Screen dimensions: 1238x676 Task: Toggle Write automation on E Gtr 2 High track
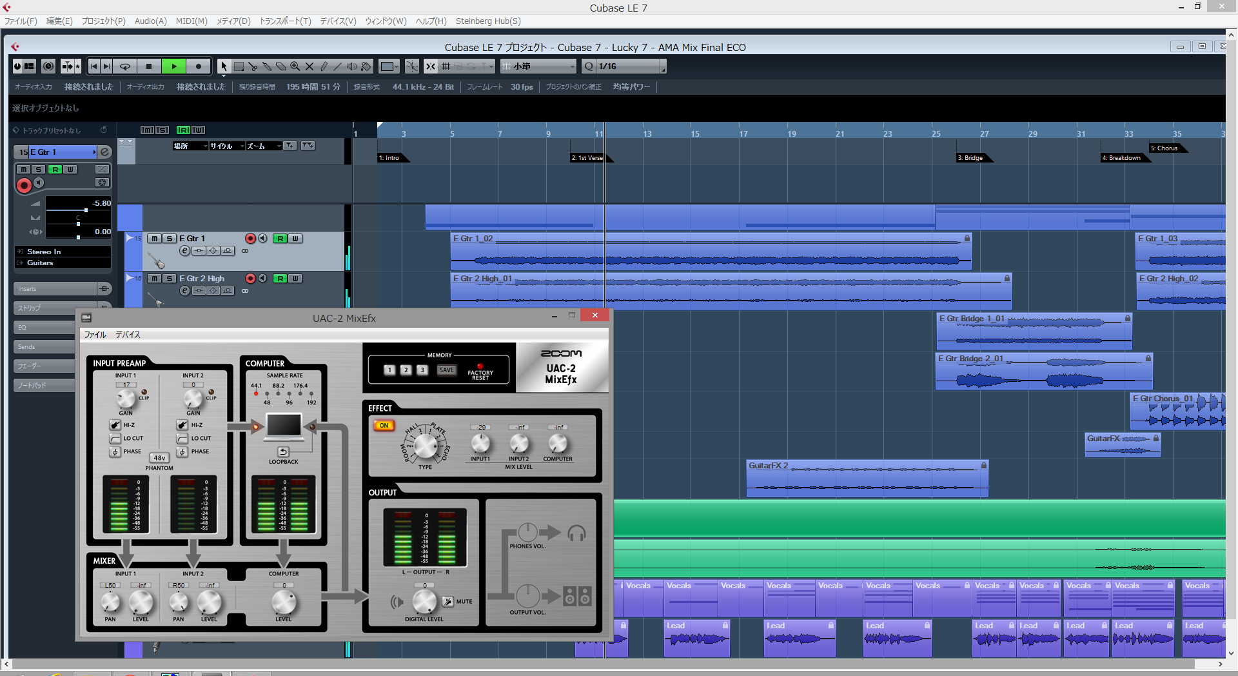(295, 279)
